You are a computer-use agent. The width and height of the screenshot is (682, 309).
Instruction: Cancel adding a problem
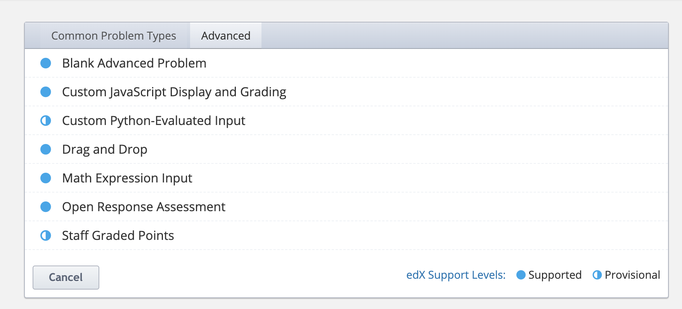pos(66,278)
